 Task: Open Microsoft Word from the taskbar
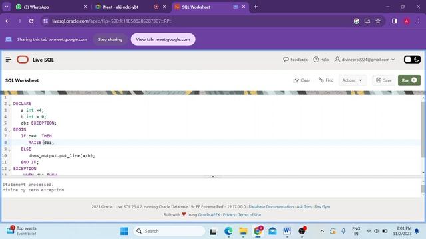pos(287,231)
